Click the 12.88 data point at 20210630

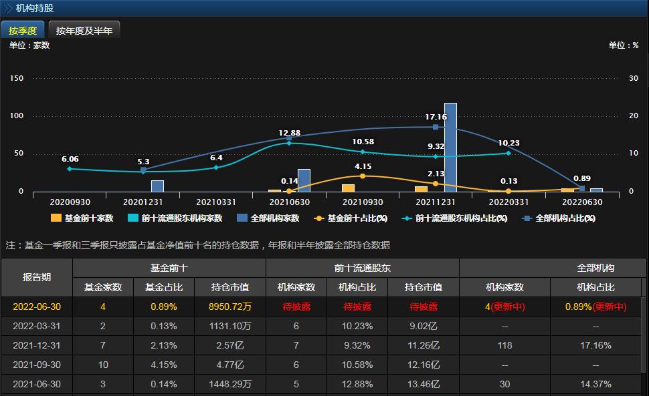pyautogui.click(x=289, y=143)
